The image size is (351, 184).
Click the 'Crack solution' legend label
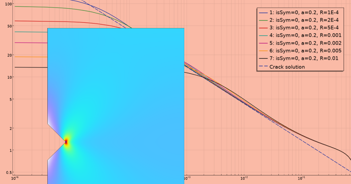point(287,67)
